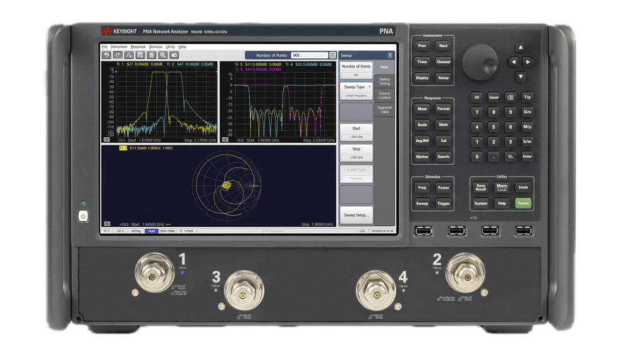Click the Port 2 connector

click(465, 273)
